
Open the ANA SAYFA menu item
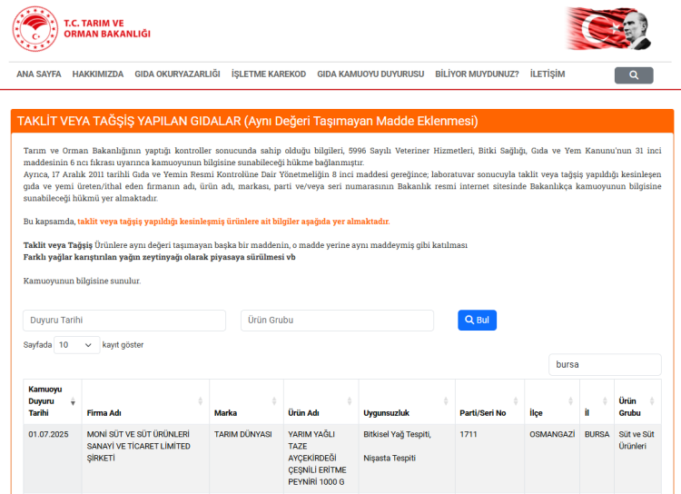coord(39,74)
